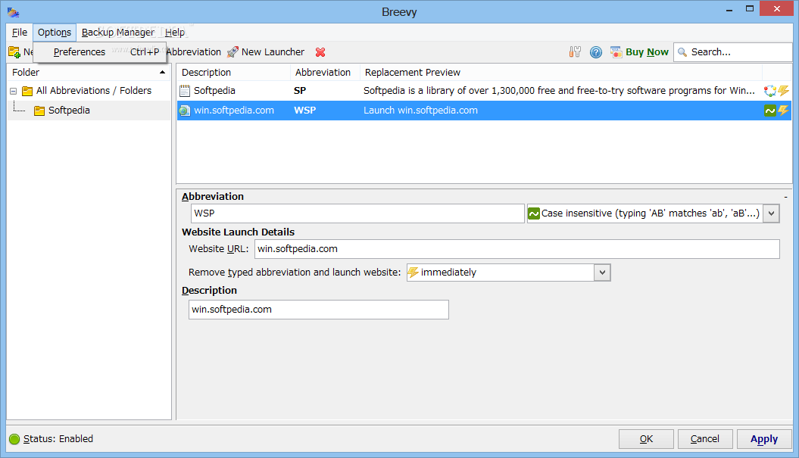
Task: Open the File menu
Action: [x=20, y=32]
